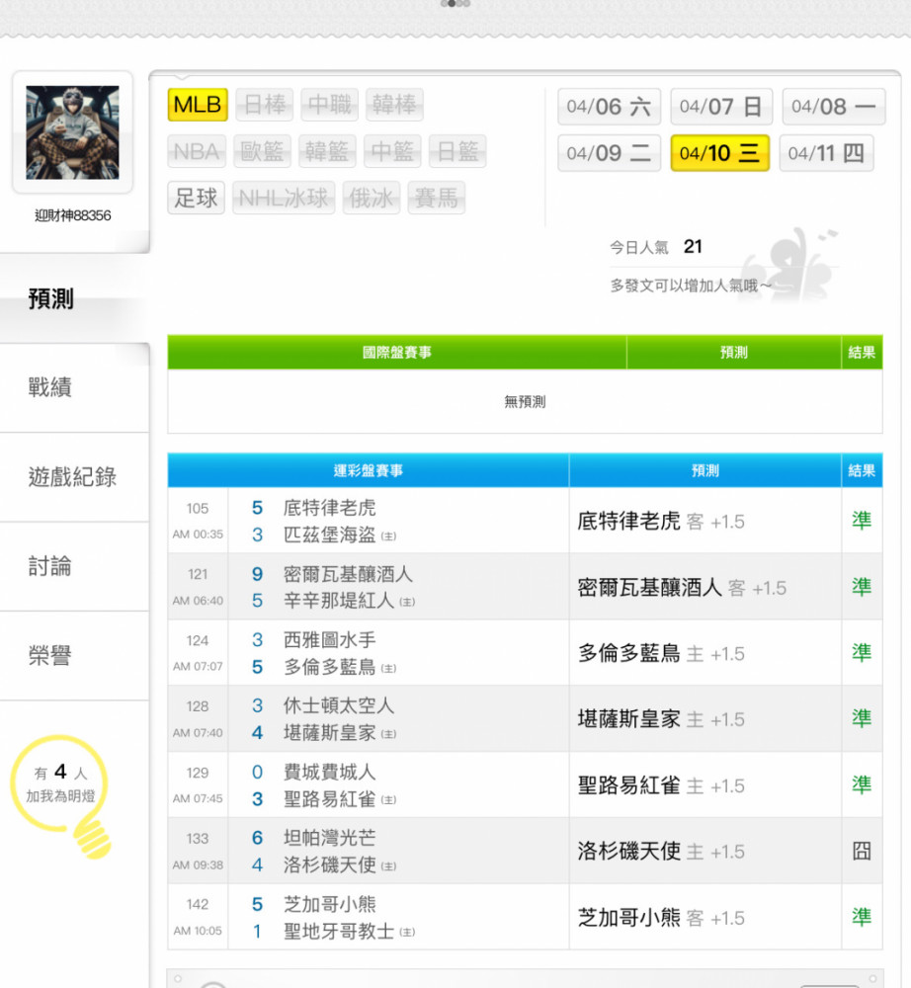Click the game time AM 10:05
The width and height of the screenshot is (911, 988).
tap(198, 931)
